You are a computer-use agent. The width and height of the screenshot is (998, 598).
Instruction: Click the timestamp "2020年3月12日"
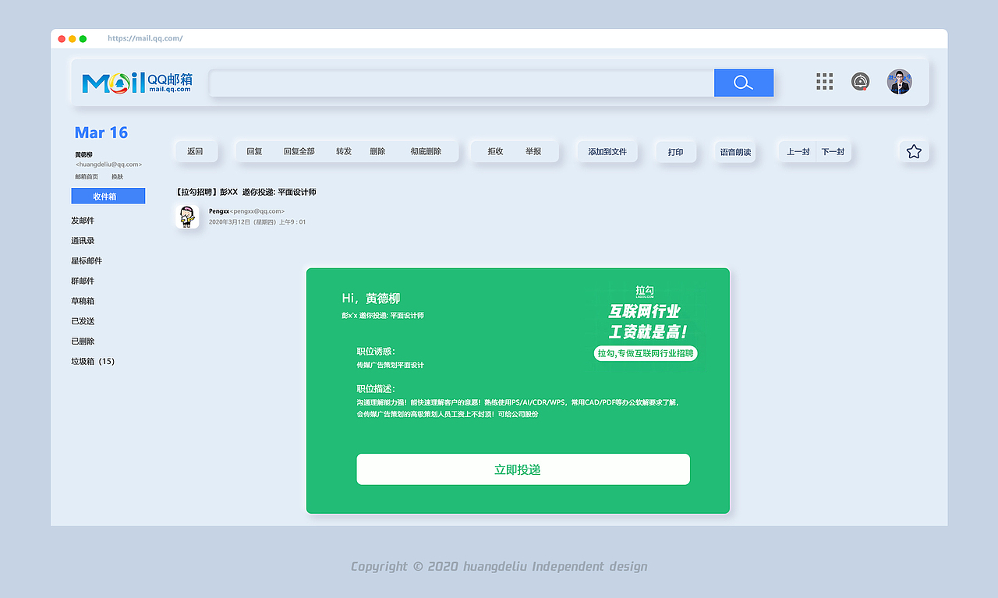(257, 222)
